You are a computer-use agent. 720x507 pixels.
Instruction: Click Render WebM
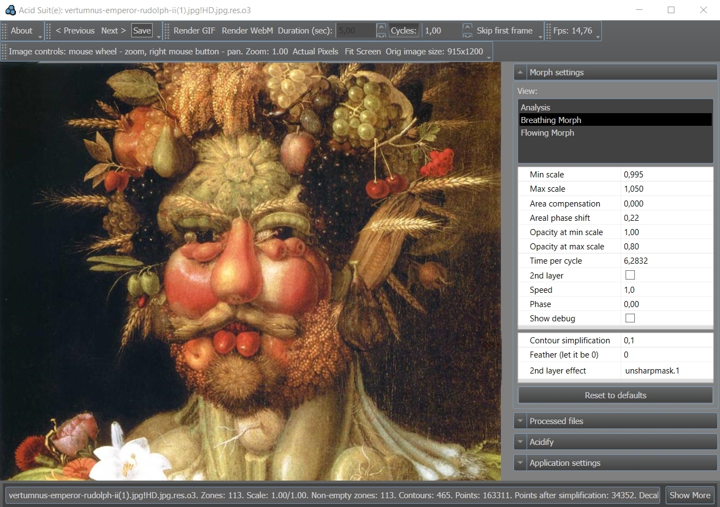[247, 31]
